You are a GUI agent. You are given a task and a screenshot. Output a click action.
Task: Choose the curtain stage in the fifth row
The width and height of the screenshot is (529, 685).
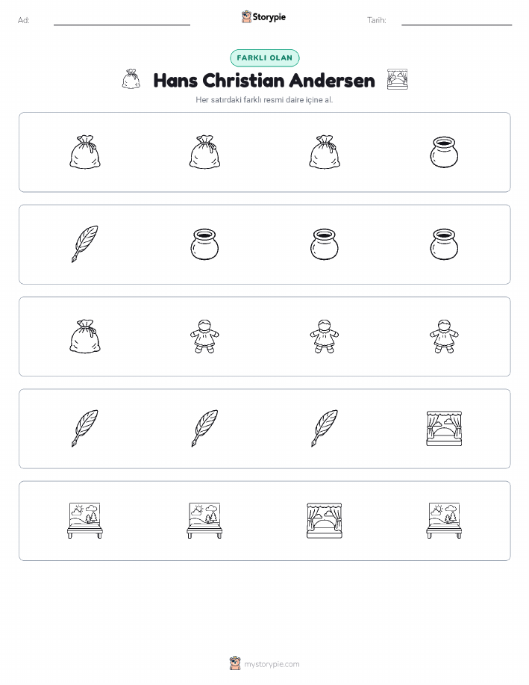click(x=325, y=521)
